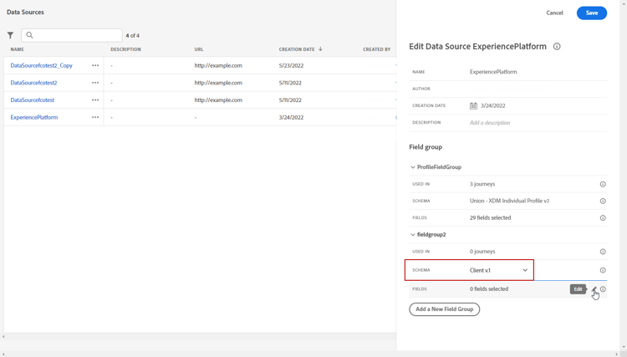627x357 pixels.
Task: Open the DataSourcefcotest2 link
Action: (x=34, y=83)
